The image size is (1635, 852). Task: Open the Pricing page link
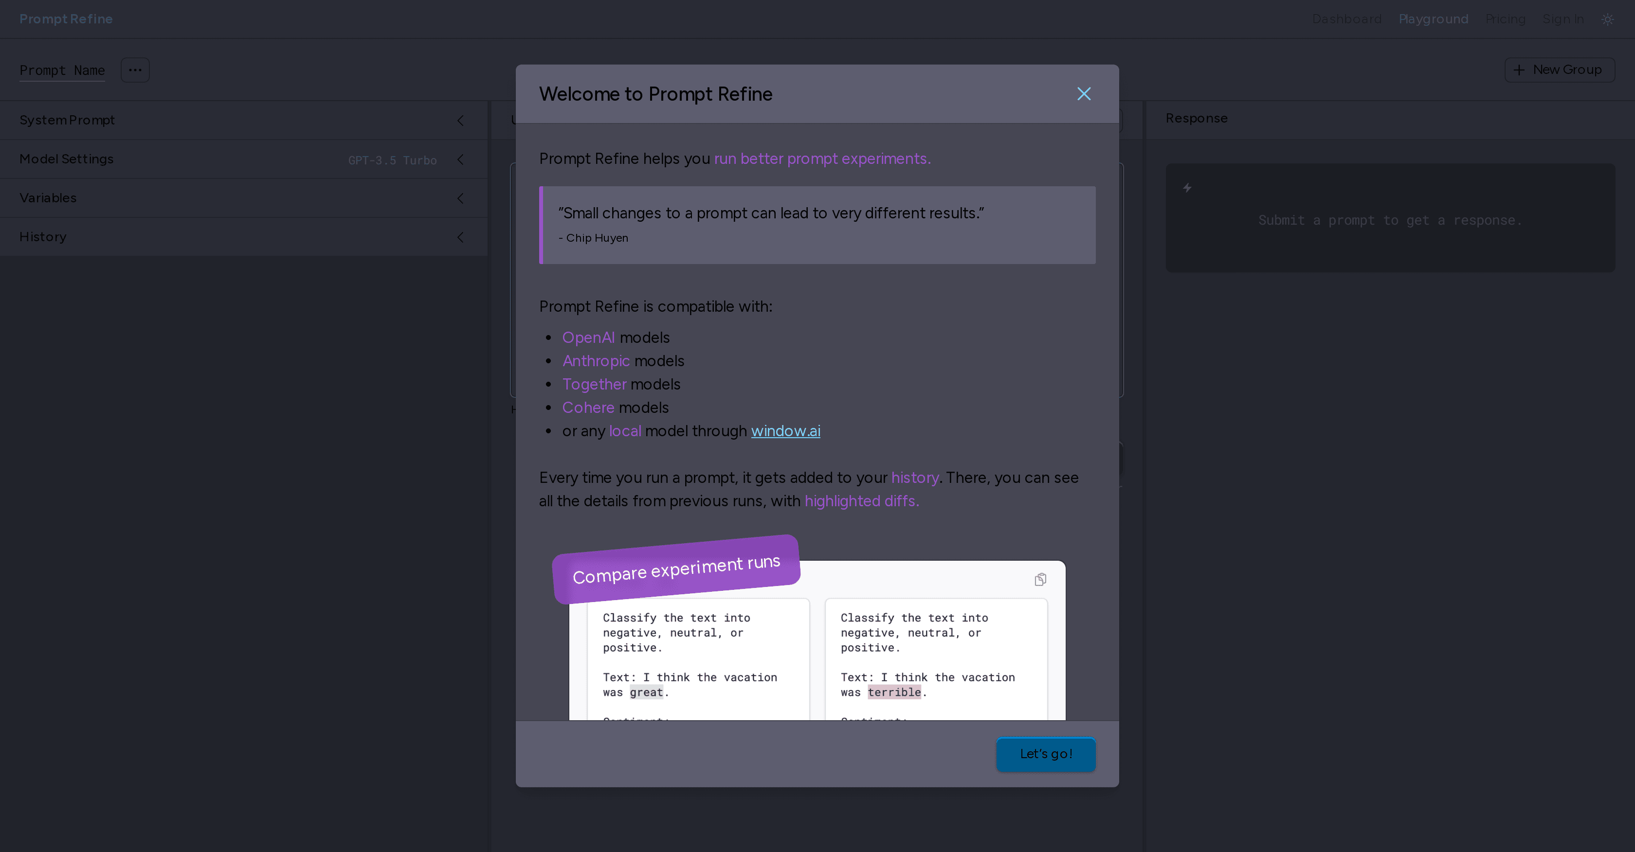pyautogui.click(x=1505, y=19)
